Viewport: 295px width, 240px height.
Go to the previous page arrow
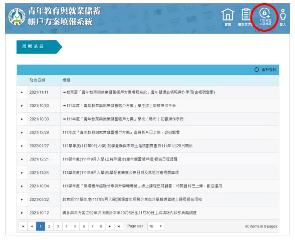(32, 226)
